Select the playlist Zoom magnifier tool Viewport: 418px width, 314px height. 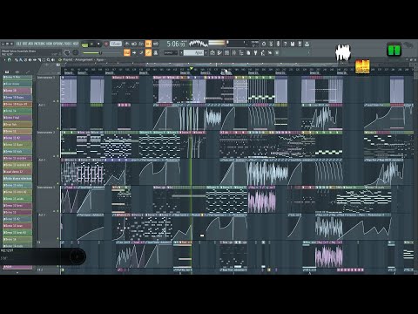click(48, 59)
